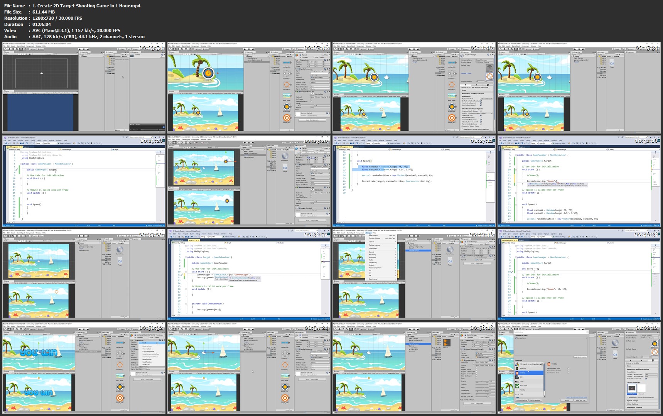Select the orange sound asset icon in 00:58:18 frame
Viewport: 663px width, 416px height.
[x=447, y=343]
